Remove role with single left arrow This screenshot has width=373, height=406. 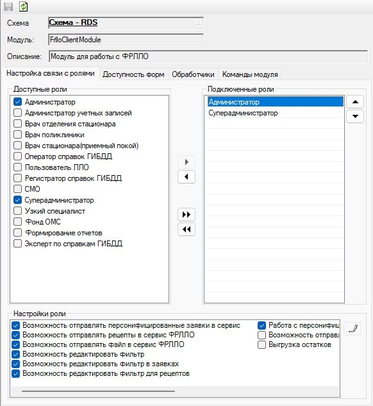click(x=187, y=177)
